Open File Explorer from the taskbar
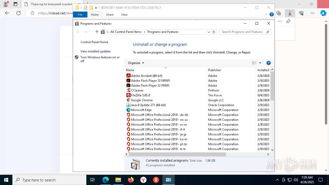This screenshot has width=329, height=185. (x=118, y=180)
